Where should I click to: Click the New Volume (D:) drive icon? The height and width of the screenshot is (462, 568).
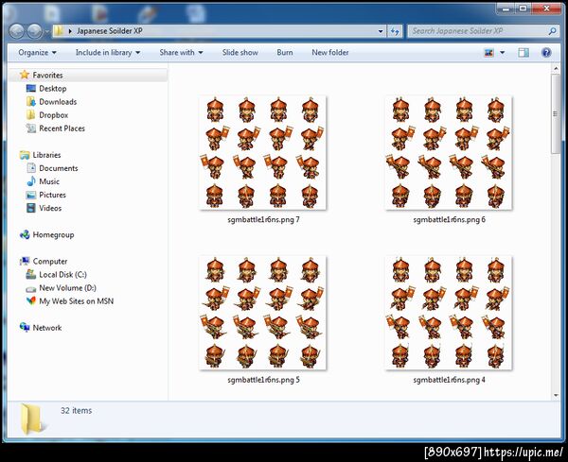pos(31,288)
